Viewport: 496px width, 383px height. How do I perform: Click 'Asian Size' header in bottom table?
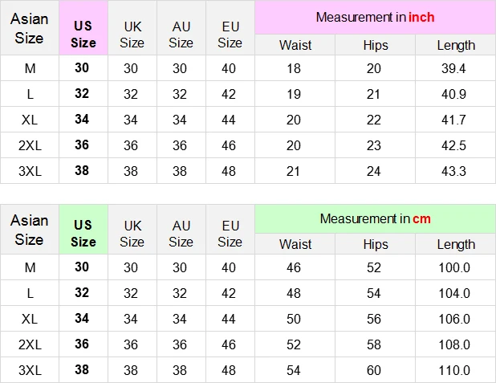coord(30,229)
